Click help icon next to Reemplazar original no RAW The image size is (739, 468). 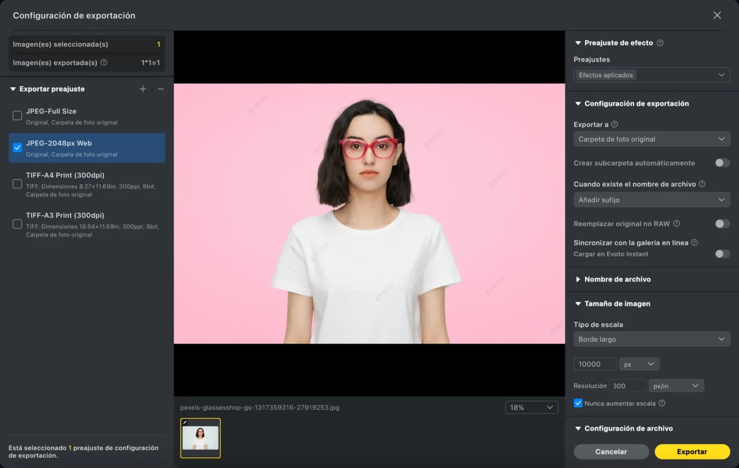[676, 224]
